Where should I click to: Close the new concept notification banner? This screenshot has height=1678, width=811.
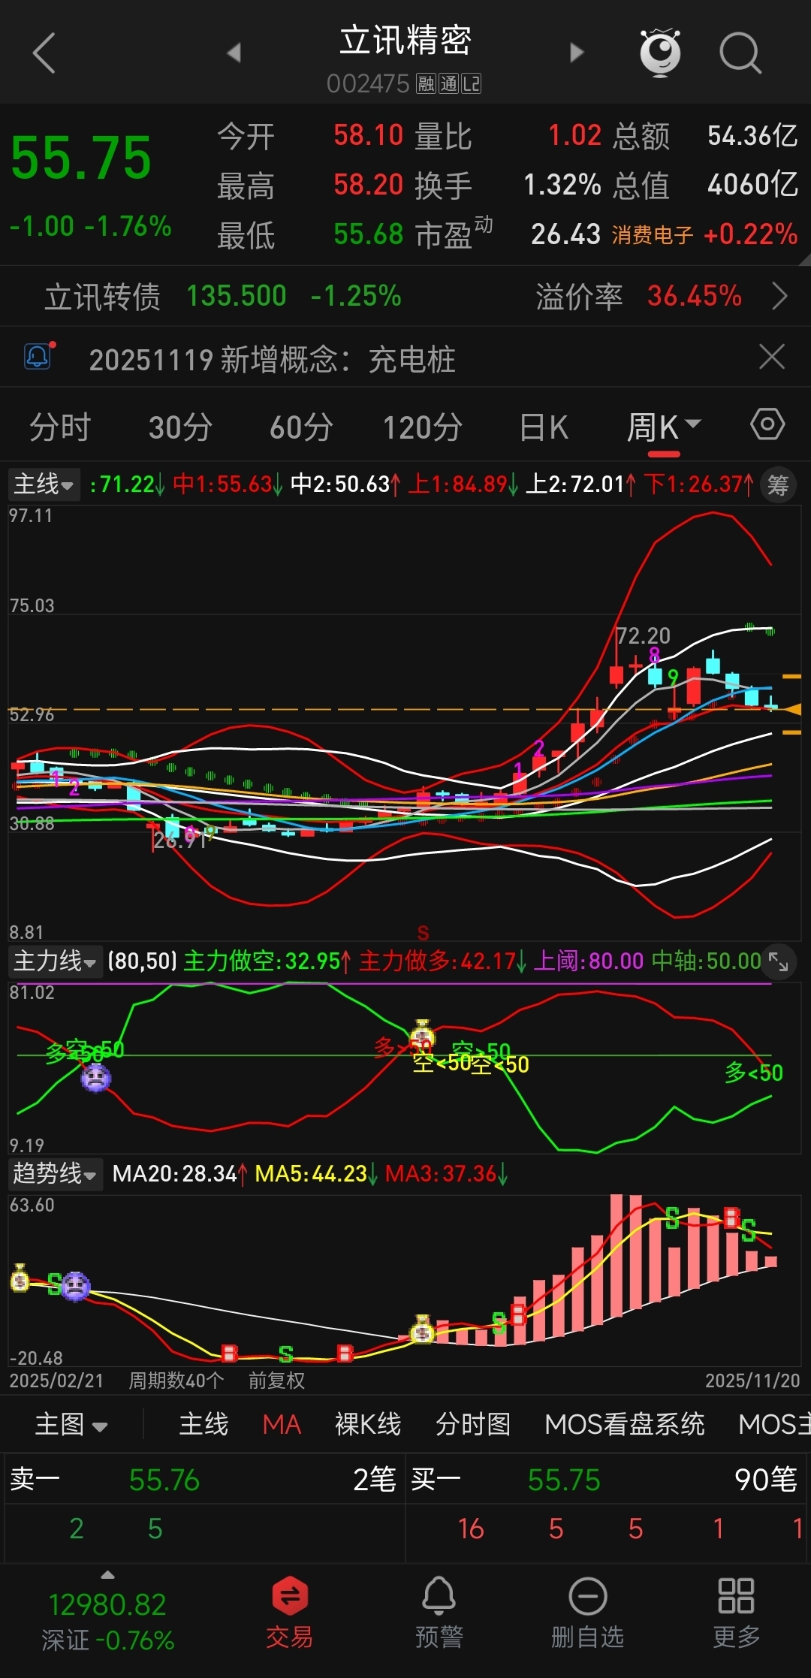tap(772, 357)
